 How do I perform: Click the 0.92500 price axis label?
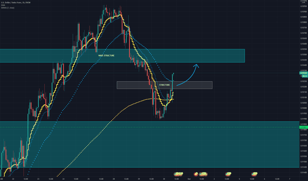pos(303,55)
